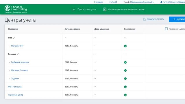Open the Садовая link
The width and height of the screenshot is (185, 104).
click(x=15, y=79)
